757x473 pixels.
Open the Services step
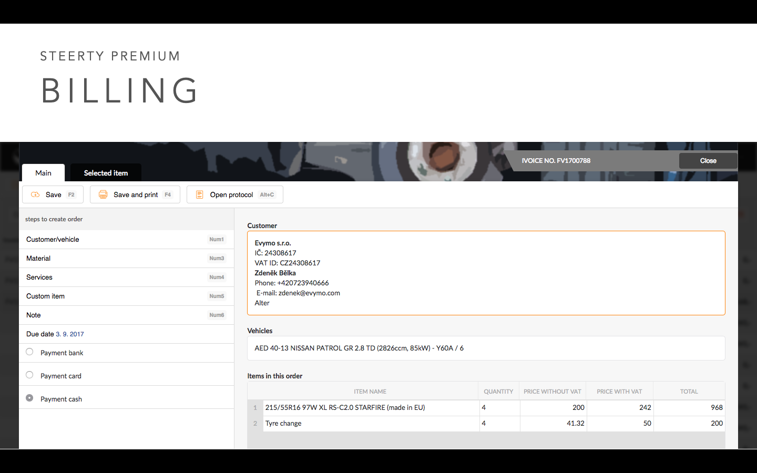point(126,277)
